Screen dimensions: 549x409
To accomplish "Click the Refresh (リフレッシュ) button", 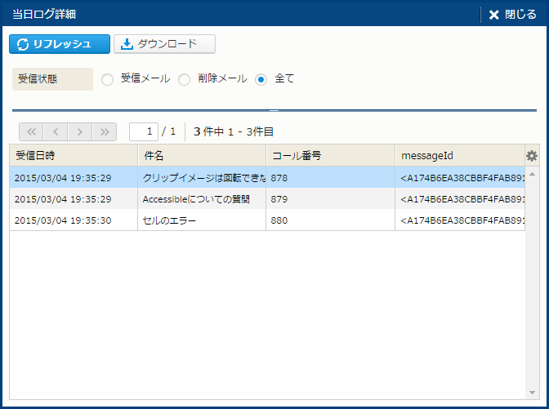I will tap(60, 44).
